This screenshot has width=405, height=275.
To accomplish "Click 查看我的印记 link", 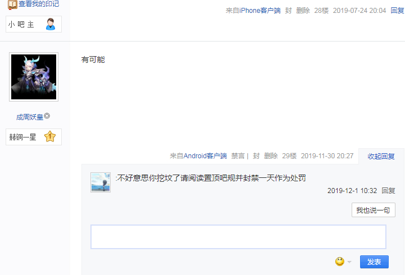I will (39, 4).
